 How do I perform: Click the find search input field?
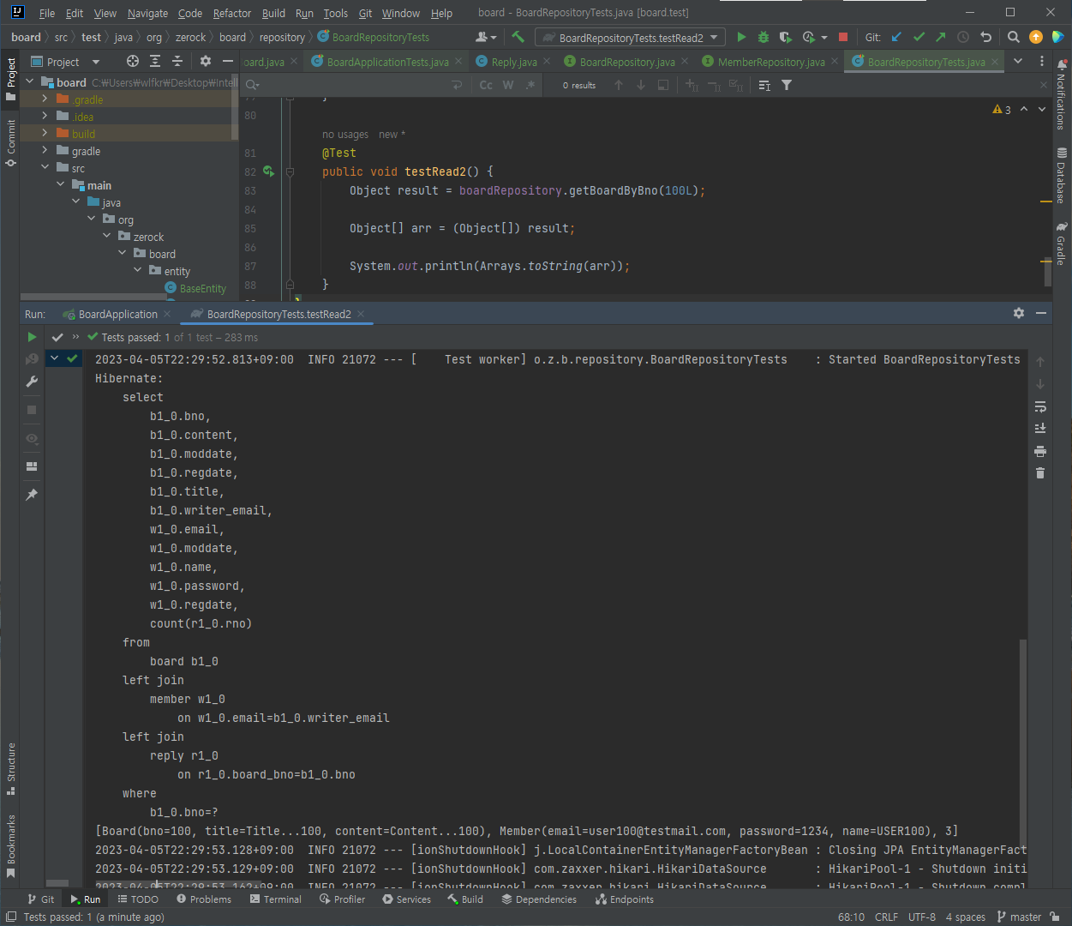[x=347, y=85]
